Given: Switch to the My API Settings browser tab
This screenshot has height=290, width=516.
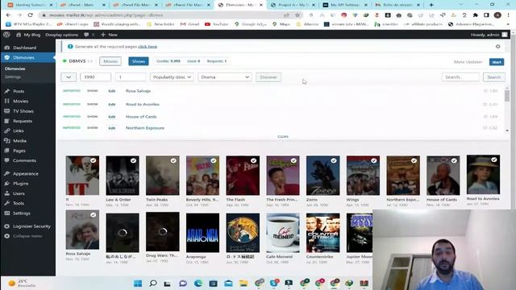Looking at the screenshot, I should tap(345, 5).
